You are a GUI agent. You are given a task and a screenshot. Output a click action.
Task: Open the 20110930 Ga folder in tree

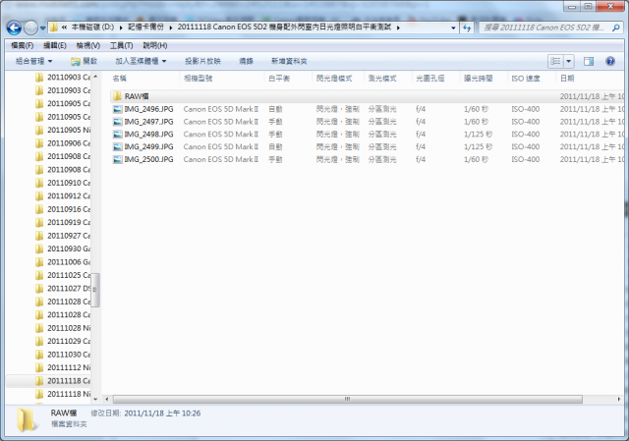69,248
